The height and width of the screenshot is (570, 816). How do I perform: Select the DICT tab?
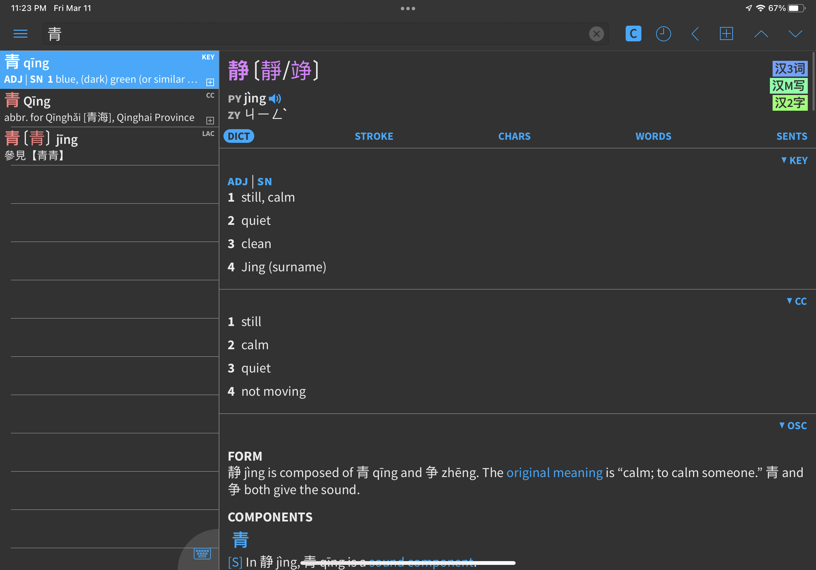tap(239, 136)
